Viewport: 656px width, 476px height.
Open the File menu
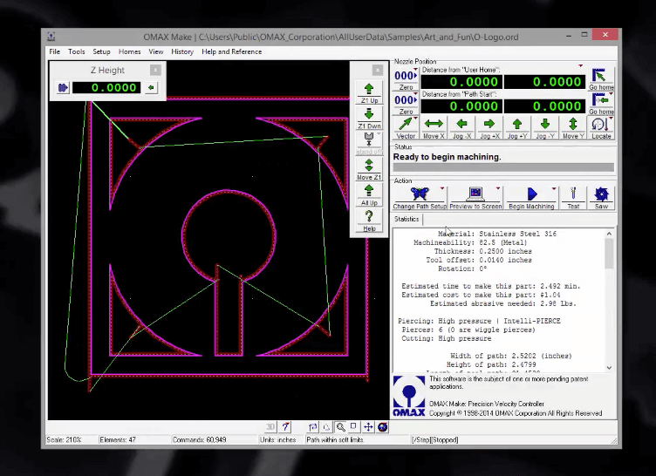pyautogui.click(x=54, y=51)
